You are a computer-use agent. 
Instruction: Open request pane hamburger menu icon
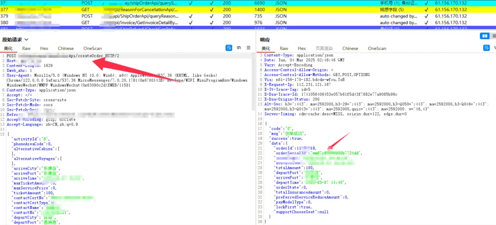point(248,48)
